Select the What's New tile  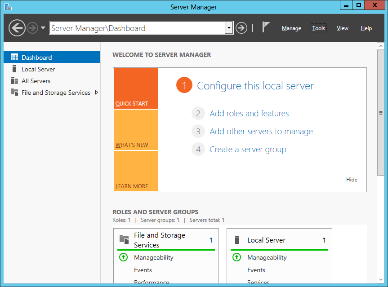(135, 130)
